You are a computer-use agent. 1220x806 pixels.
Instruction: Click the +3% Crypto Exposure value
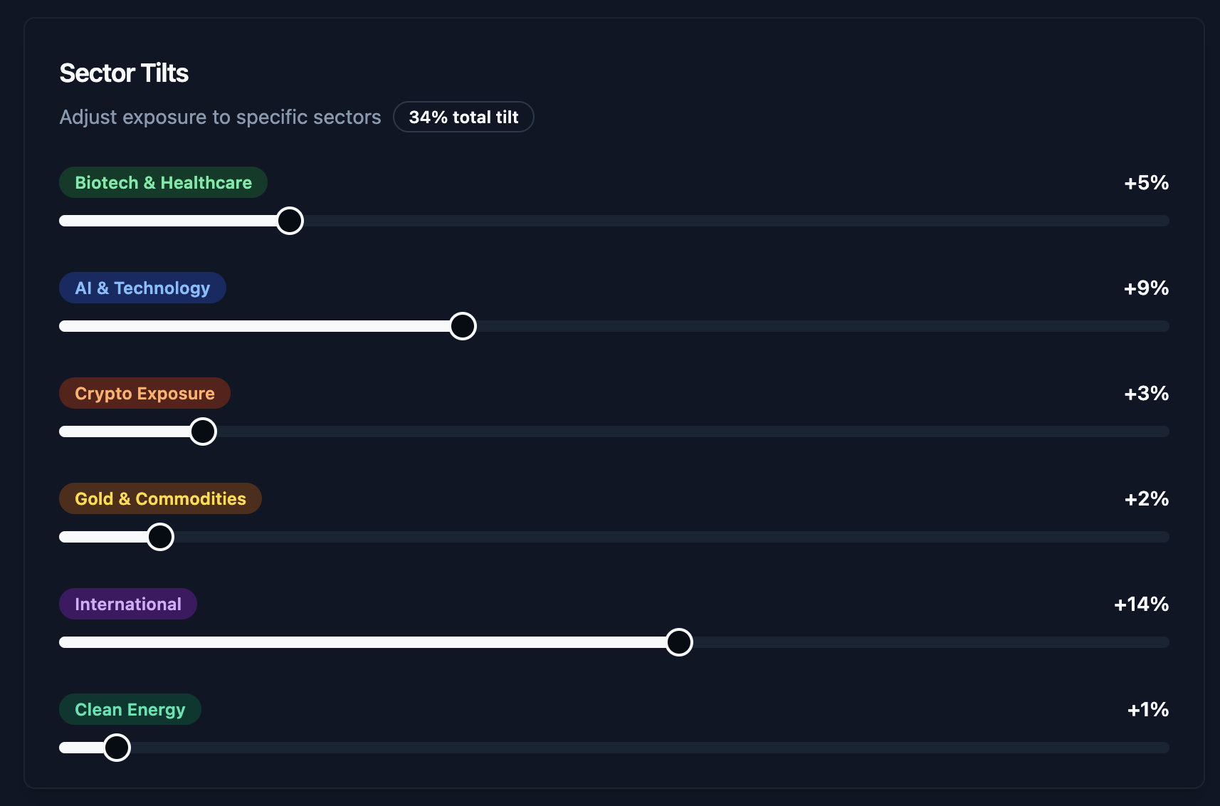tap(1146, 394)
